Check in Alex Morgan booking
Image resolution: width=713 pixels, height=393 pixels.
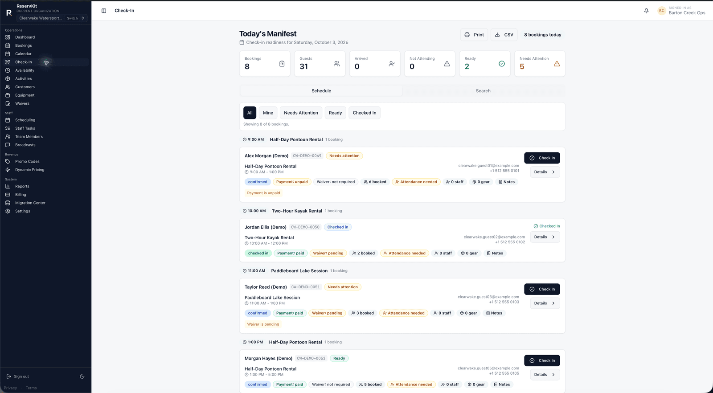pos(542,158)
